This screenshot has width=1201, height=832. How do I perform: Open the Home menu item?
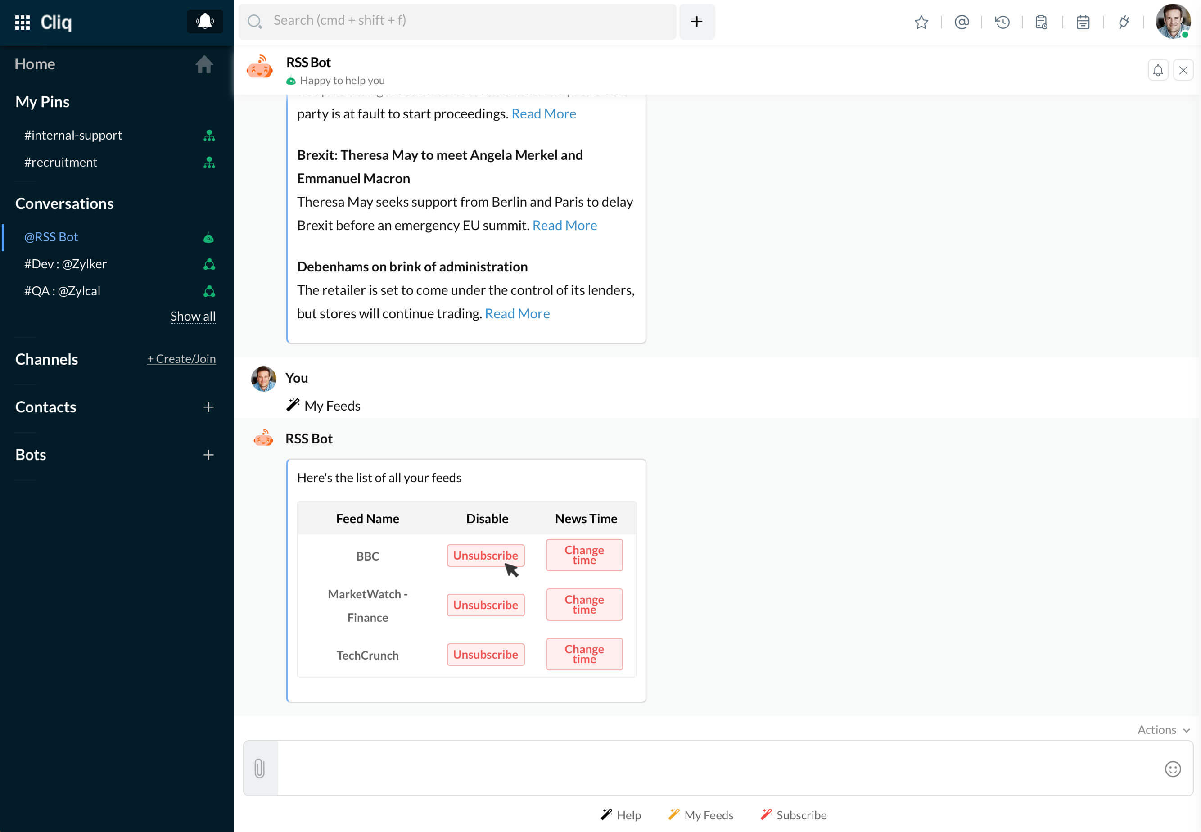[35, 64]
